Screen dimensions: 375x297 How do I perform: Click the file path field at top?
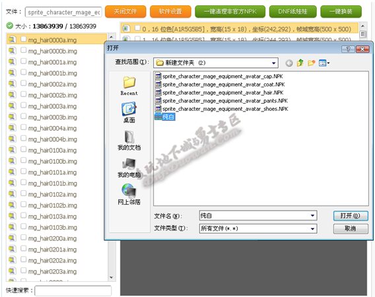pos(63,12)
